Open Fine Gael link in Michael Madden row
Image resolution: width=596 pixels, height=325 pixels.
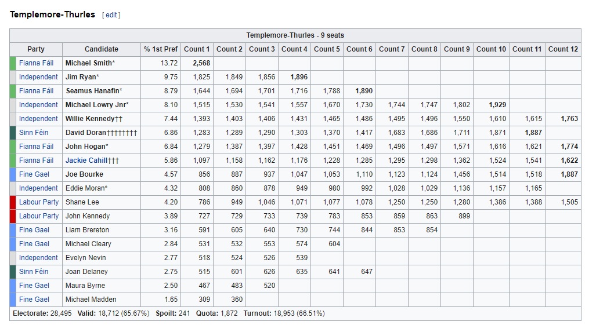coord(34,299)
